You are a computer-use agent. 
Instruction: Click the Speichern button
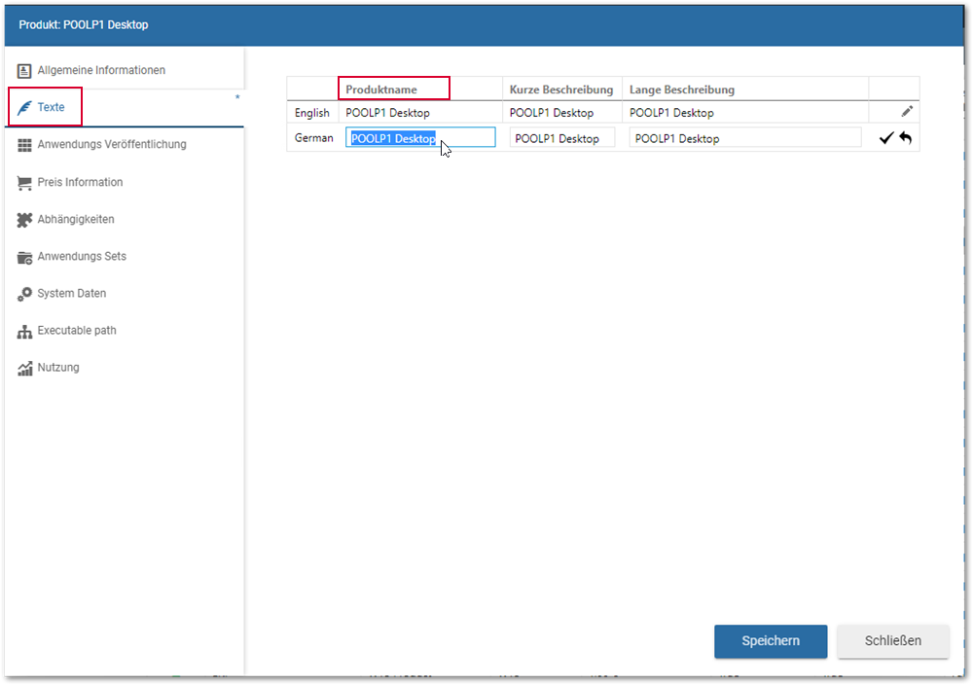coord(771,641)
